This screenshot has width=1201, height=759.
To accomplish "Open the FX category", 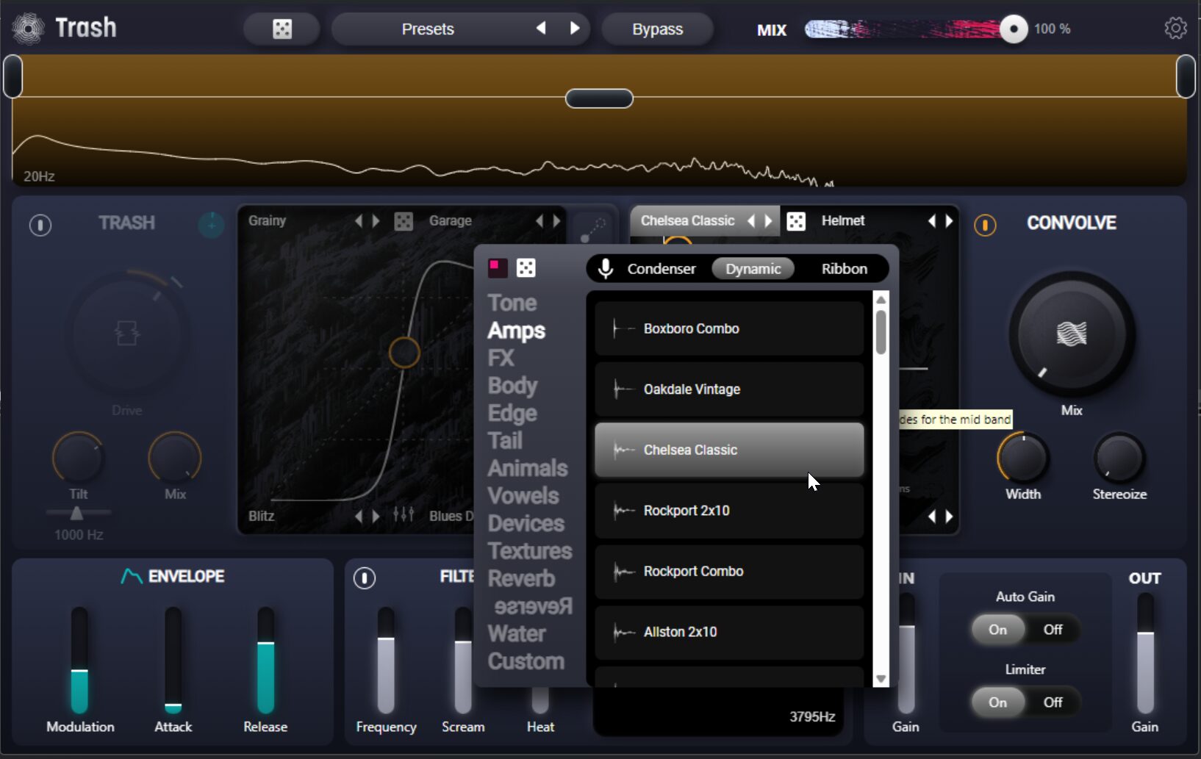I will point(501,358).
